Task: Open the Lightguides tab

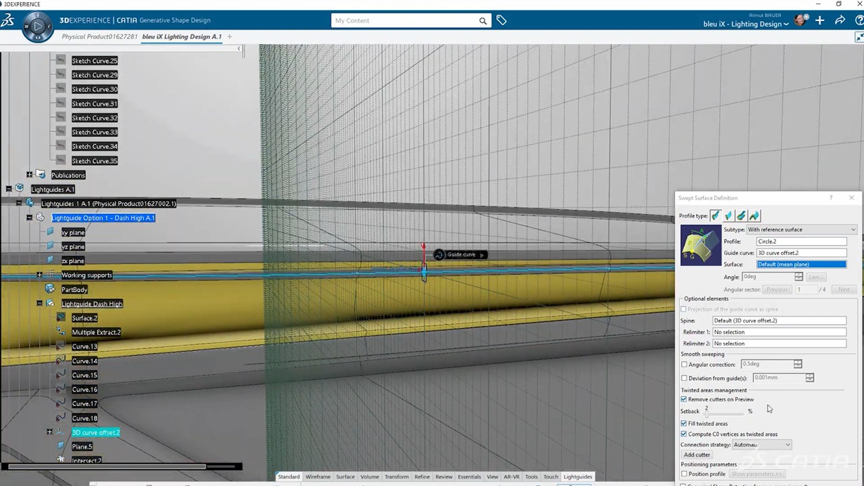Action: pos(578,477)
